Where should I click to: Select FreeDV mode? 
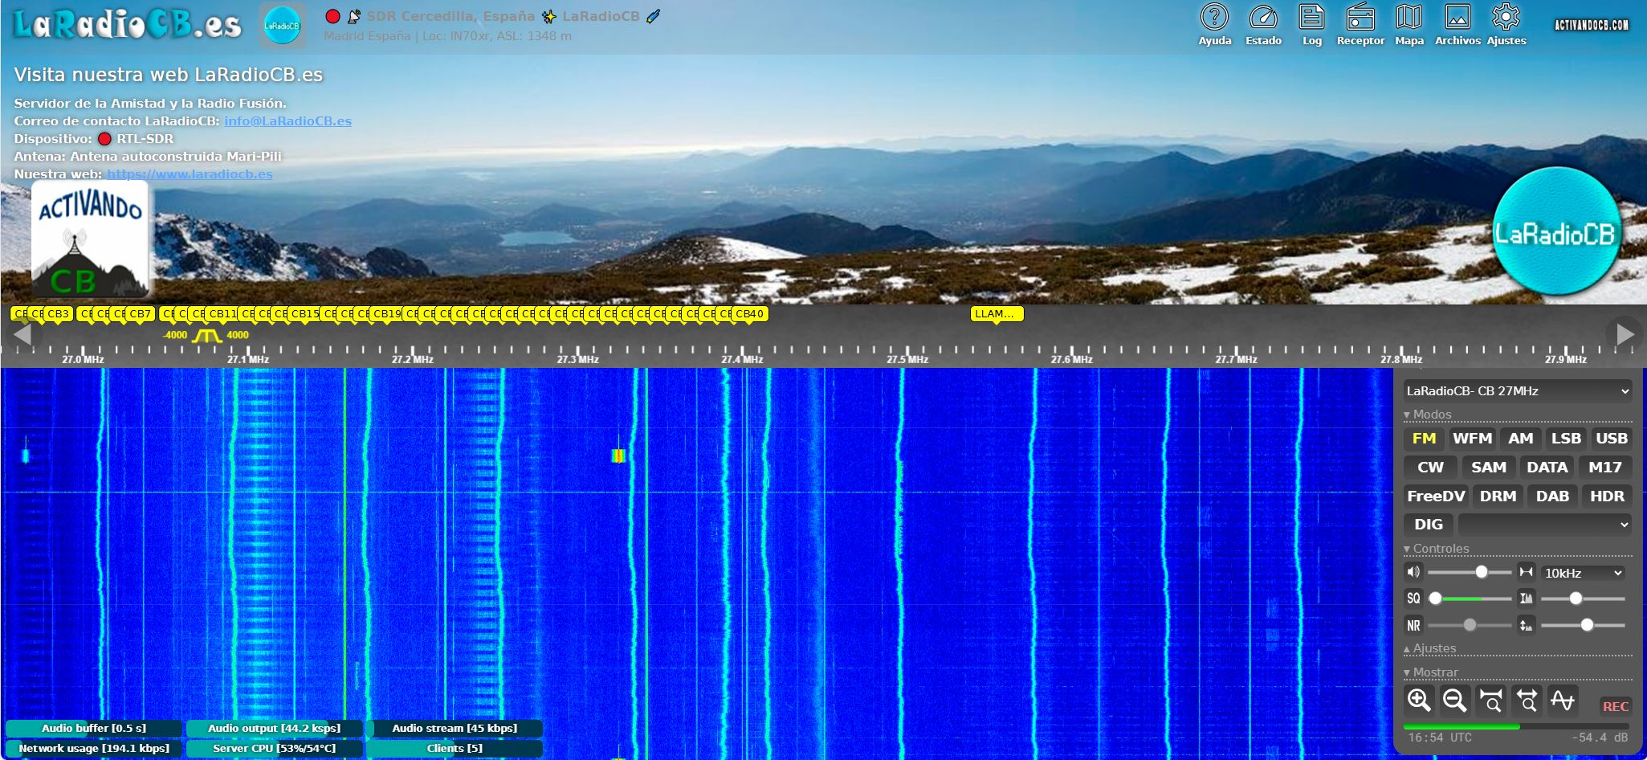(x=1436, y=496)
